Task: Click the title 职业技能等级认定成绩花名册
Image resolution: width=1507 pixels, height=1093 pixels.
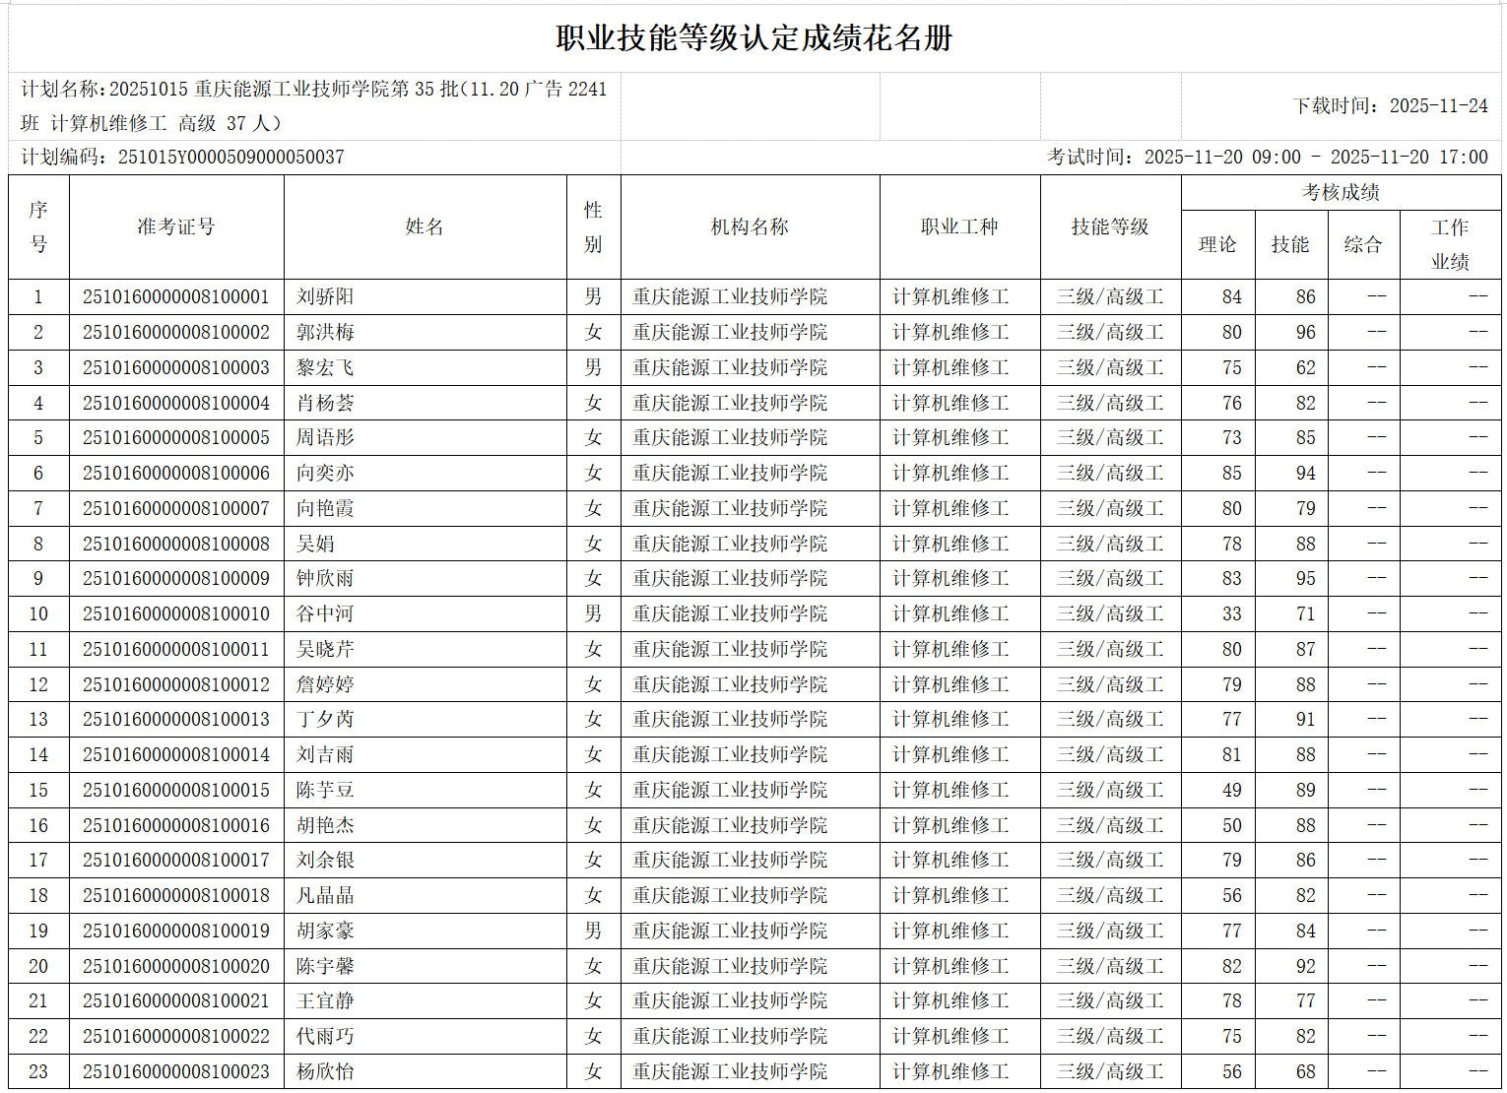Action: click(753, 38)
